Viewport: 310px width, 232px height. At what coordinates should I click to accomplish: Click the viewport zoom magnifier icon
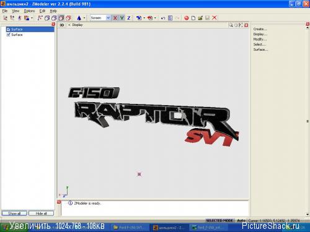231,25
